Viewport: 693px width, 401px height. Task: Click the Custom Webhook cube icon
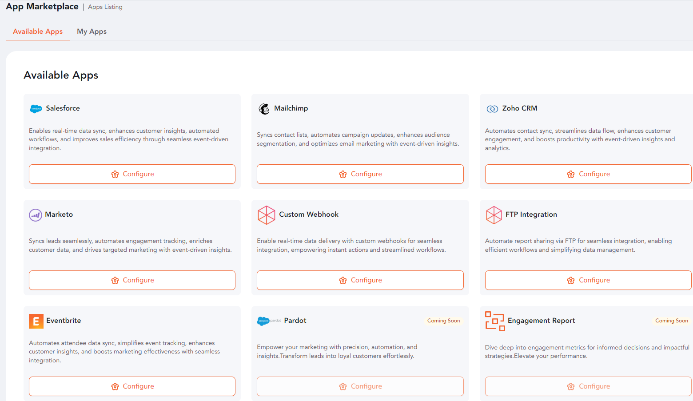[267, 215]
